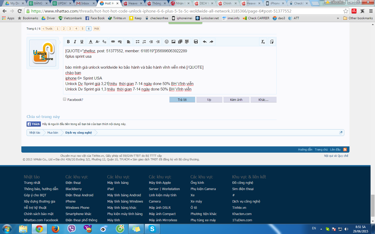Toggle bold formatting in the editor
375x234 pixels.
pyautogui.click(x=68, y=42)
